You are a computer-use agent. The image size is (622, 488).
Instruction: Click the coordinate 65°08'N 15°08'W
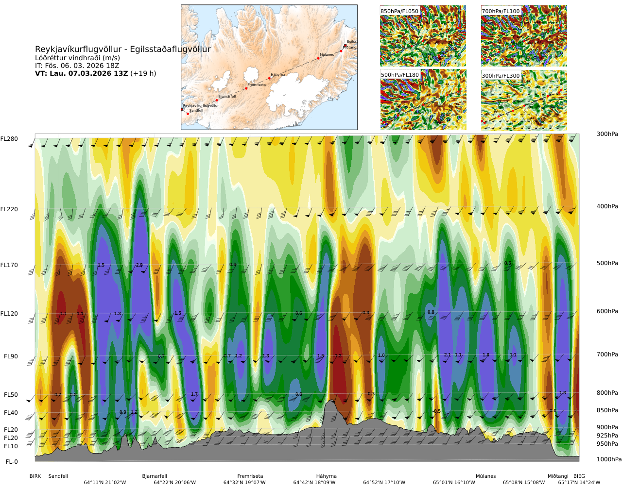point(524,483)
